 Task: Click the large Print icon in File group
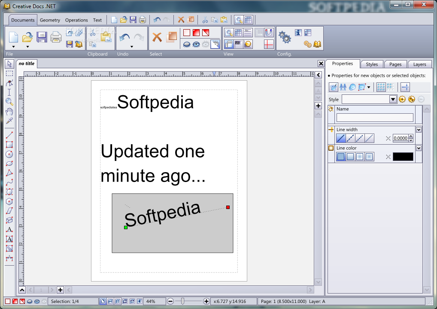(56, 37)
